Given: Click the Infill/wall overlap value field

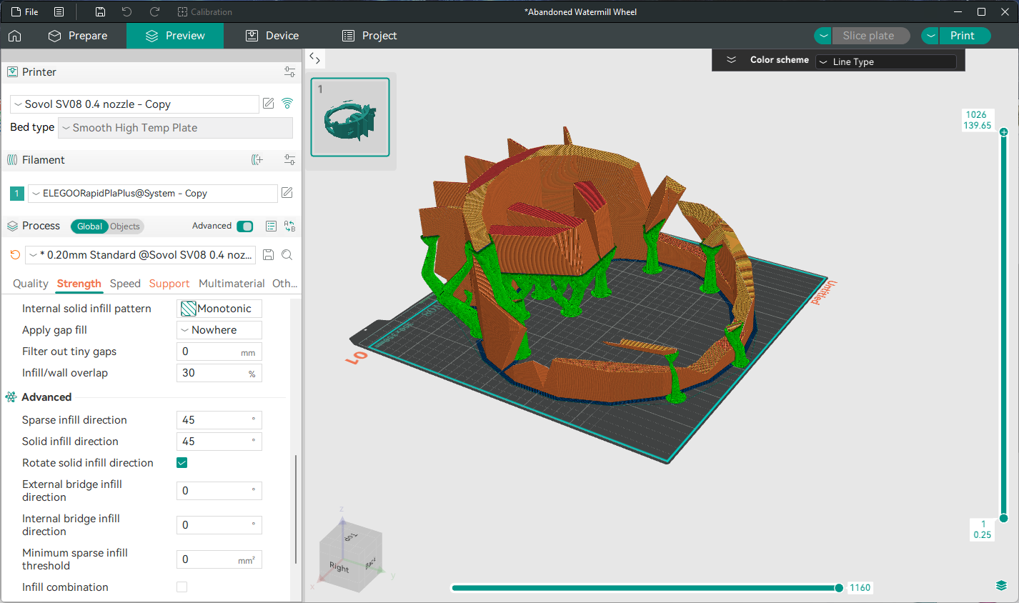Looking at the screenshot, I should click(x=219, y=373).
